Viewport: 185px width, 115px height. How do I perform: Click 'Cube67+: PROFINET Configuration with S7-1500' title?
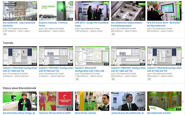coord(128,70)
